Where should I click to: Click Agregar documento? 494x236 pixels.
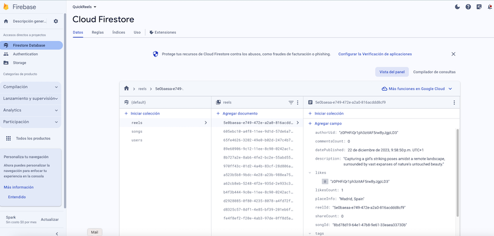click(237, 114)
